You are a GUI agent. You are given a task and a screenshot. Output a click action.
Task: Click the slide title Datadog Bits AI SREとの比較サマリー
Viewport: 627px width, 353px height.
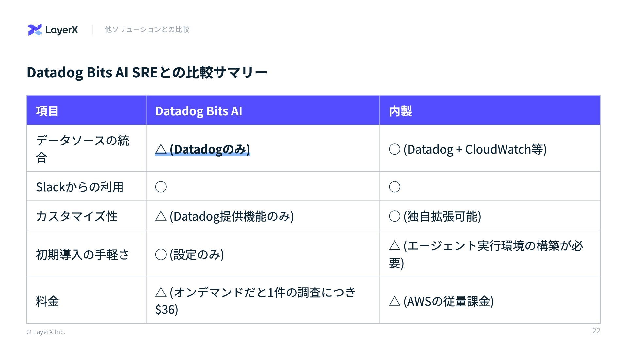147,73
